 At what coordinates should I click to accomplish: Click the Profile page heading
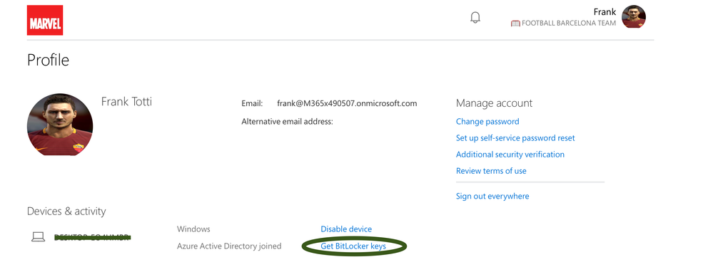coord(49,61)
